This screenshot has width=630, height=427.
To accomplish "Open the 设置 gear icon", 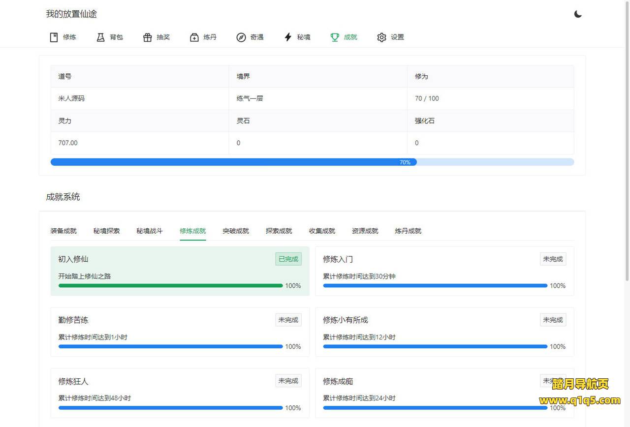I will pos(381,37).
